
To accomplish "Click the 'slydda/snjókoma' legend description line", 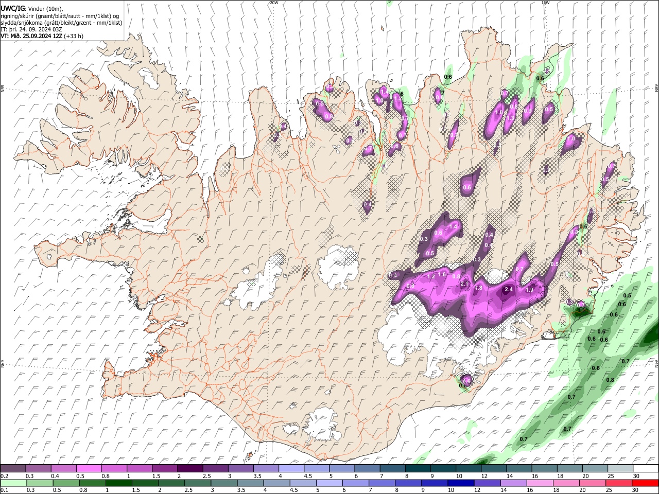I will click(x=61, y=23).
